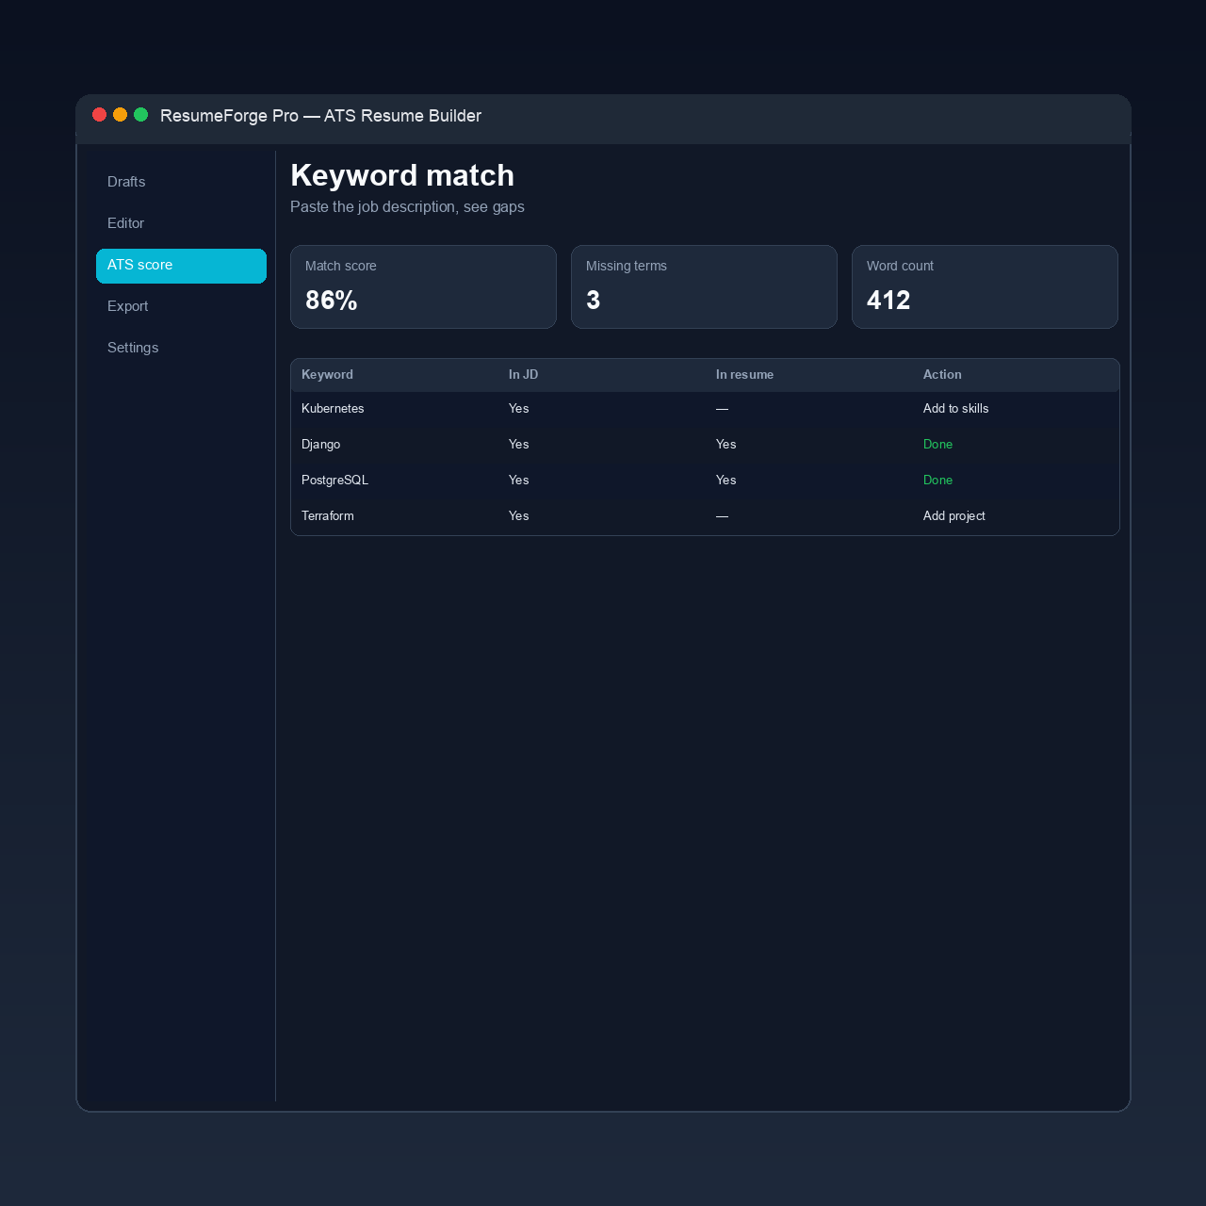Image resolution: width=1206 pixels, height=1206 pixels.
Task: Click the Word count 412 card
Action: tap(985, 287)
